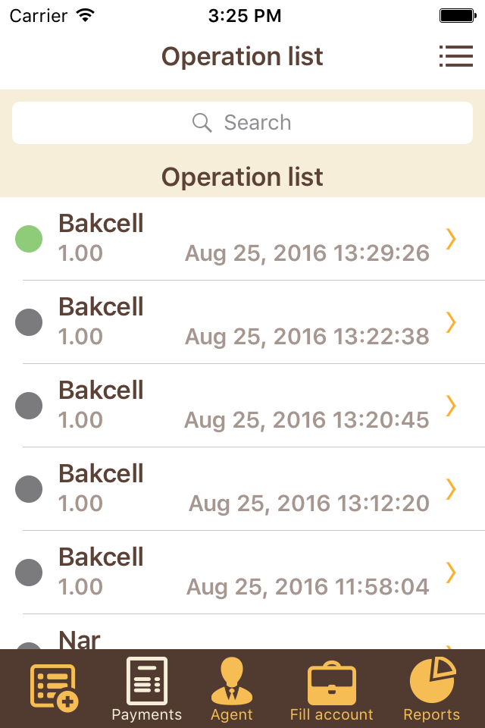Open the Reports pie chart icon
485x728 pixels.
431,681
